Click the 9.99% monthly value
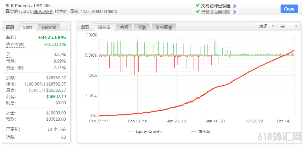The height and width of the screenshot is (145, 304). [x=60, y=61]
